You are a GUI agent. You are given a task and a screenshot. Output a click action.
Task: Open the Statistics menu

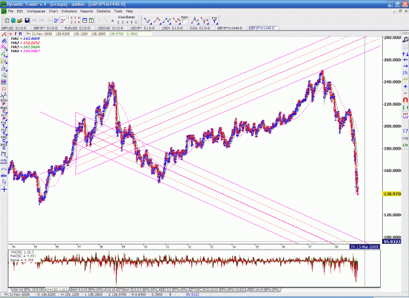[x=103, y=11]
